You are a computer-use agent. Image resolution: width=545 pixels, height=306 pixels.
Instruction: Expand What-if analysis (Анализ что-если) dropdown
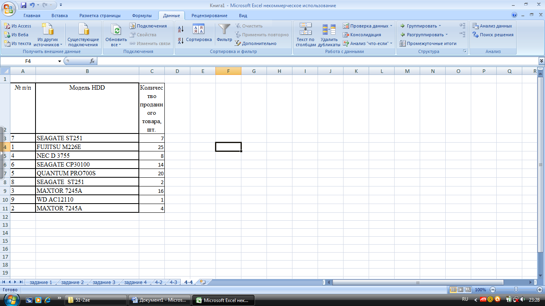click(391, 43)
